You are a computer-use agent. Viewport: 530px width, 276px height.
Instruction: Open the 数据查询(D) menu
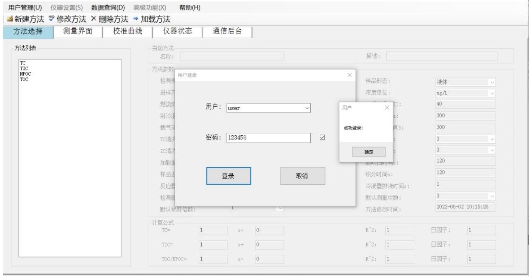tap(108, 7)
